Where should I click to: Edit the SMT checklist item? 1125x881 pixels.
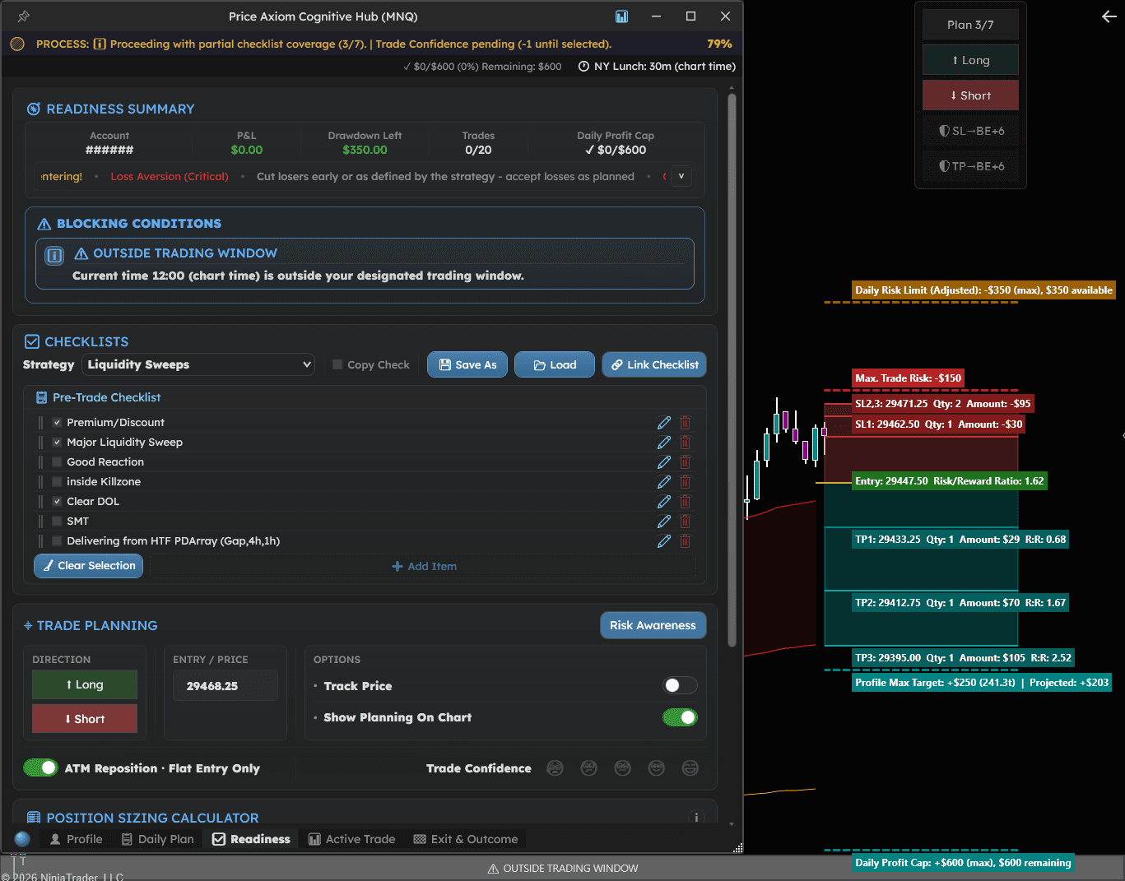pyautogui.click(x=664, y=521)
